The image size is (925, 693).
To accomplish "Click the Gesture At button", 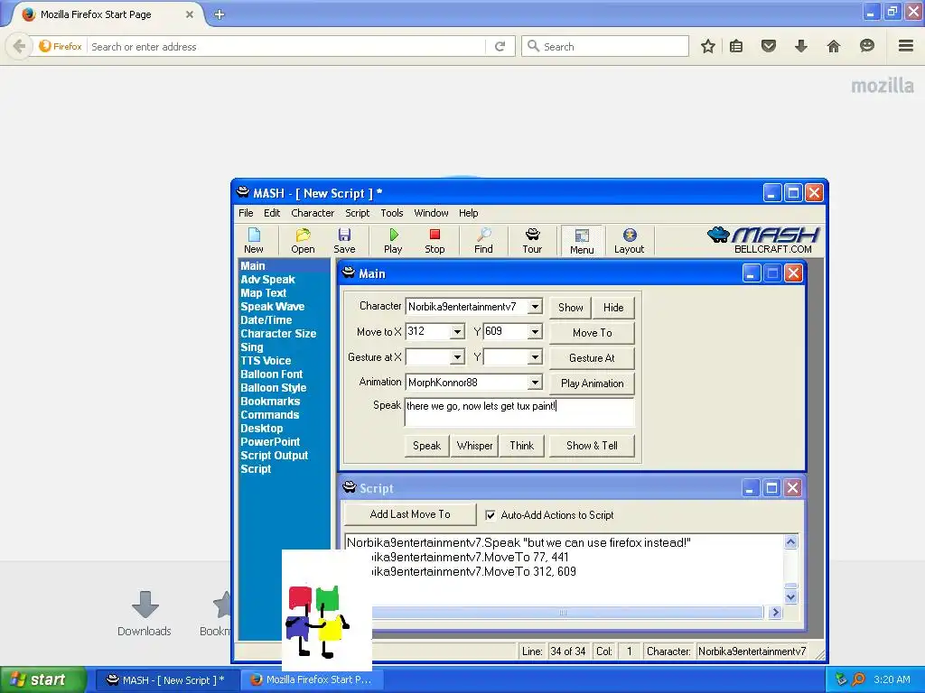I will [593, 358].
